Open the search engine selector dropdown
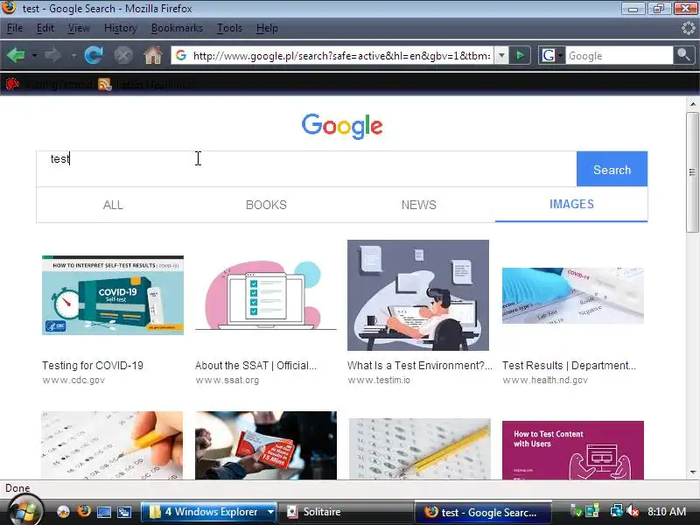Viewport: 700px width, 525px height. coord(552,56)
